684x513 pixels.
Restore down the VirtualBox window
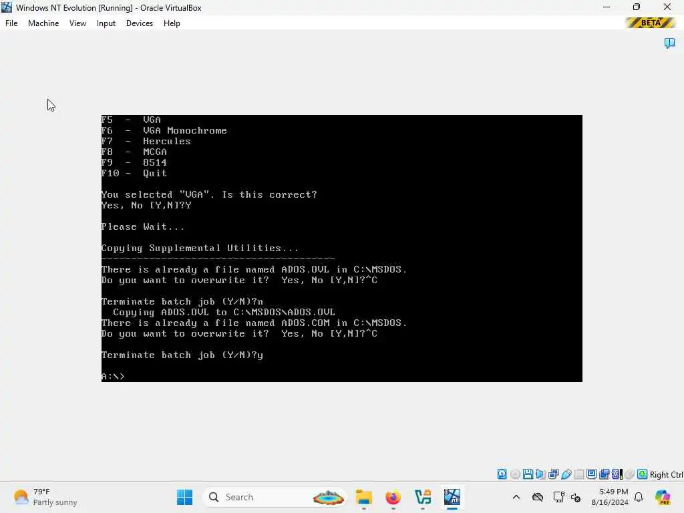pos(637,7)
